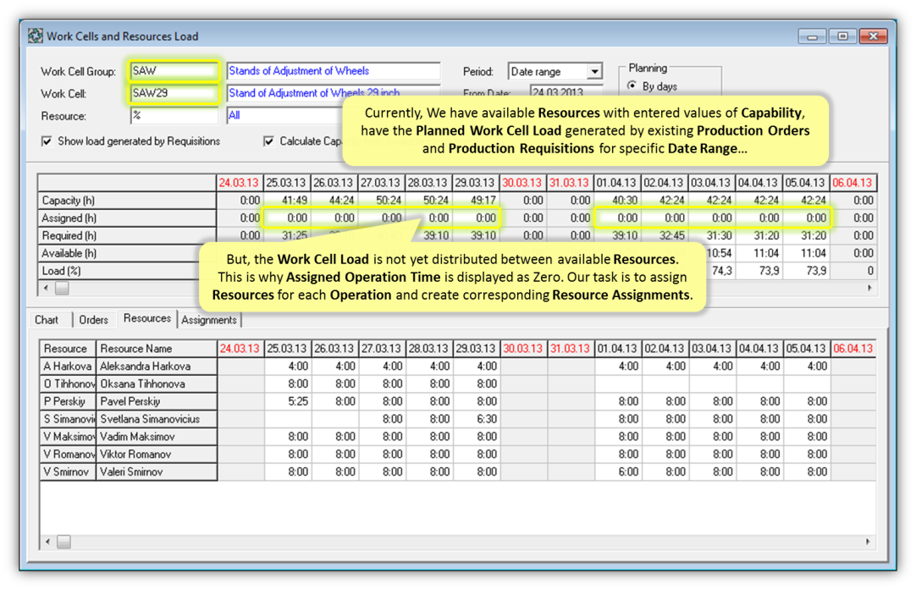Toggle the Calculate Capacity checkbox
This screenshot has height=590, width=916.
[x=268, y=141]
